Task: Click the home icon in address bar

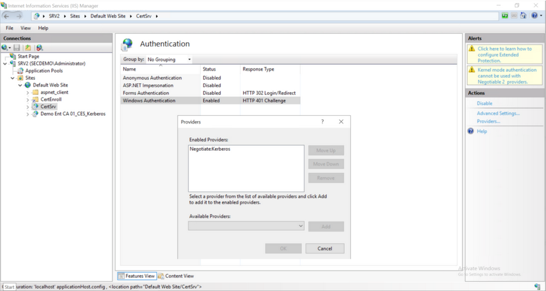Action: coord(523,15)
